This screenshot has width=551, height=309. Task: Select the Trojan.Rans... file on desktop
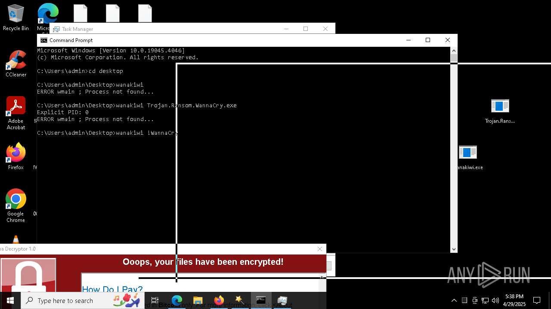[x=500, y=111]
